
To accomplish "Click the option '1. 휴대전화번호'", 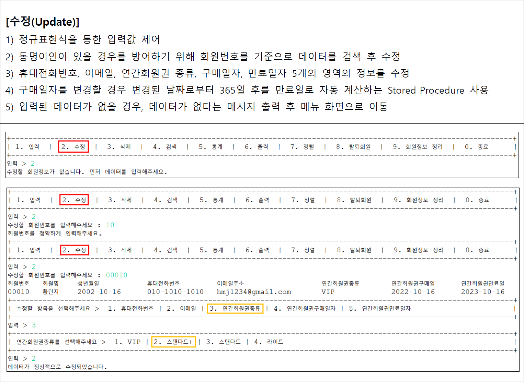I will tap(130, 308).
